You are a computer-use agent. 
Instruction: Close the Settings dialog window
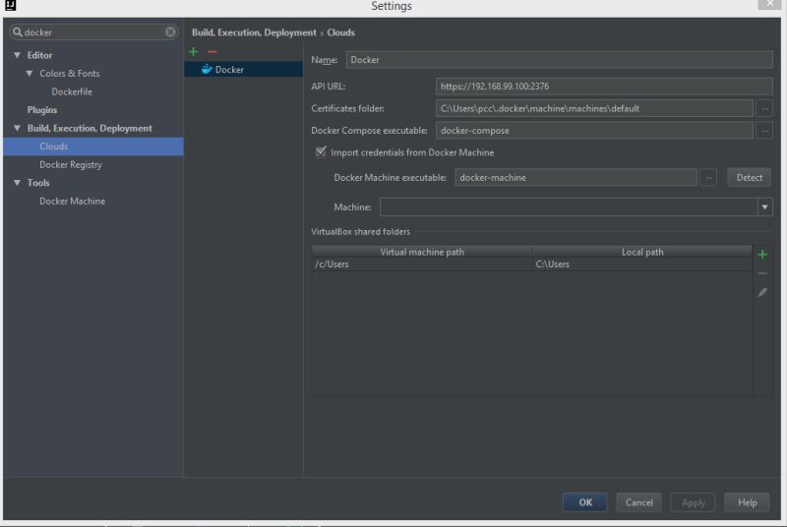click(769, 4)
